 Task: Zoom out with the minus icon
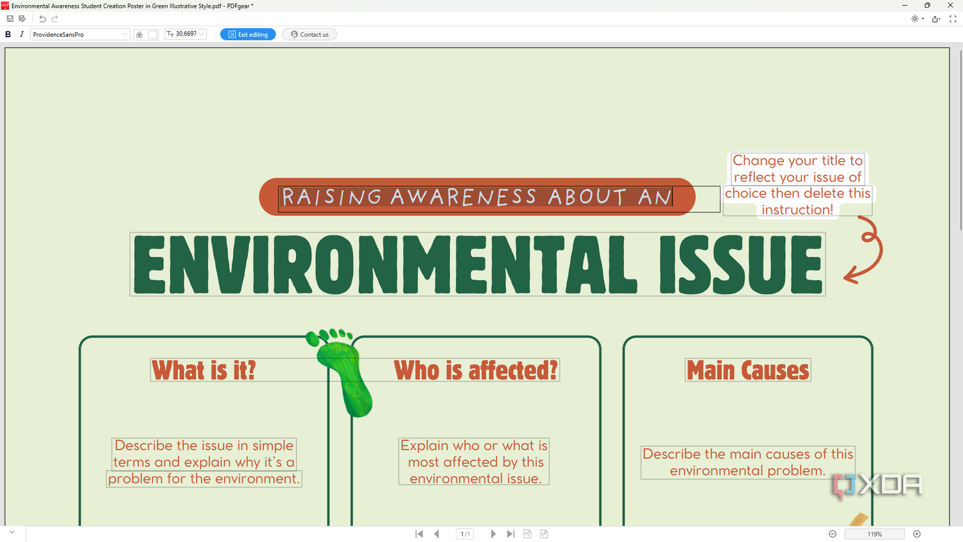click(833, 534)
